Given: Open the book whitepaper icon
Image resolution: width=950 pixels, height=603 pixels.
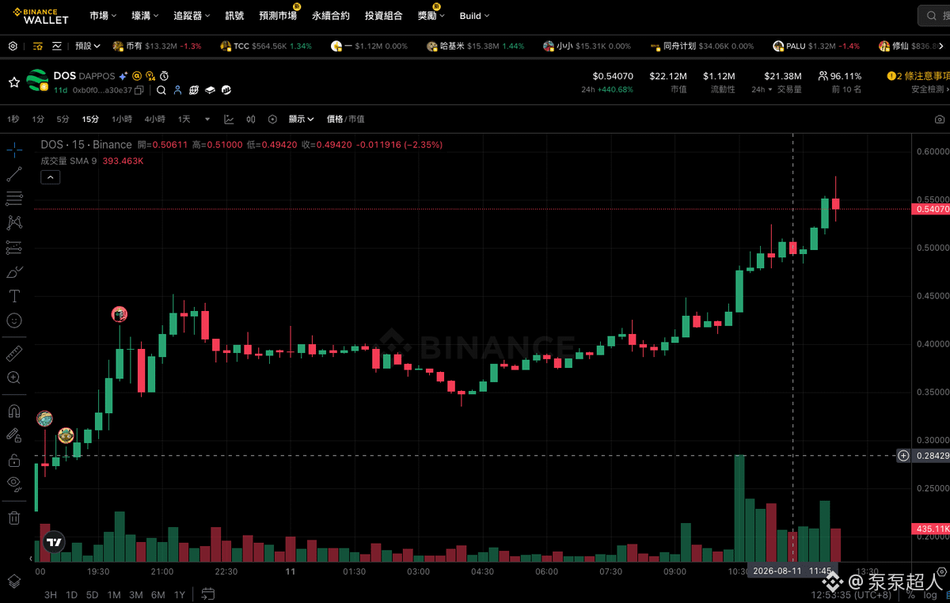Looking at the screenshot, I should 210,91.
